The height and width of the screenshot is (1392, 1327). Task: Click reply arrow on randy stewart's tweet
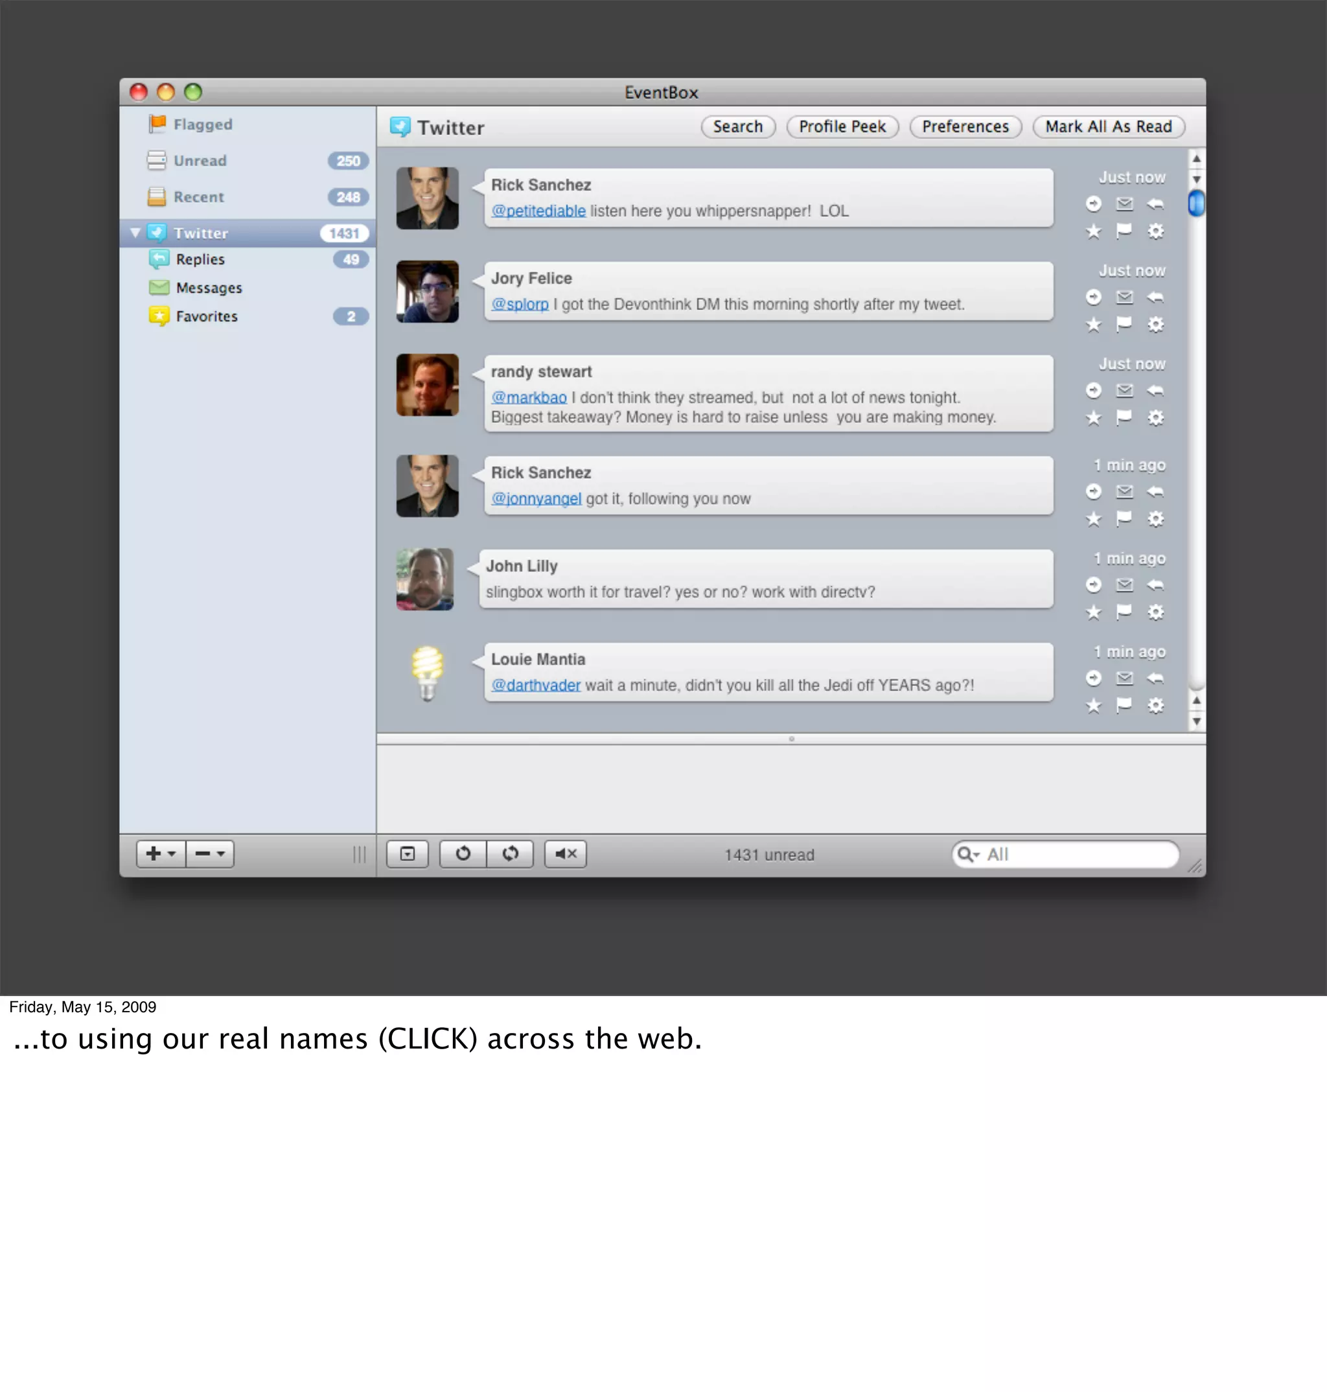pos(1155,390)
